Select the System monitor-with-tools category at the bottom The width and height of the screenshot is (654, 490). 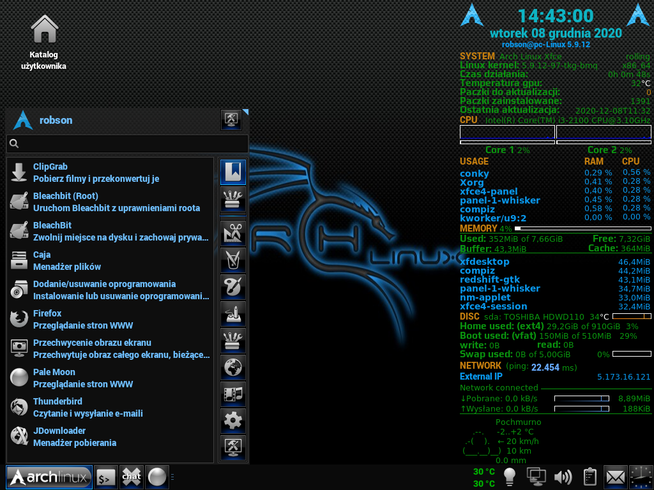coord(232,448)
